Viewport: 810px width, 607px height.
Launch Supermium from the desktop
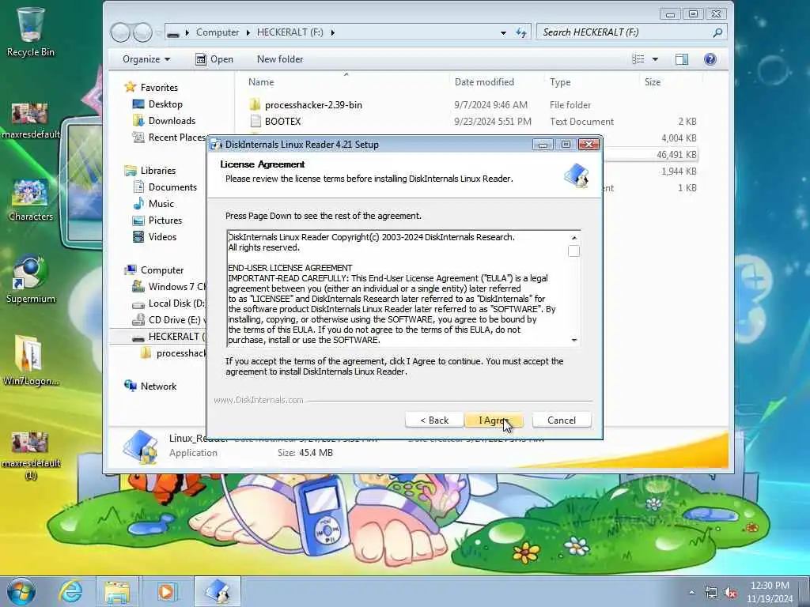[x=31, y=279]
